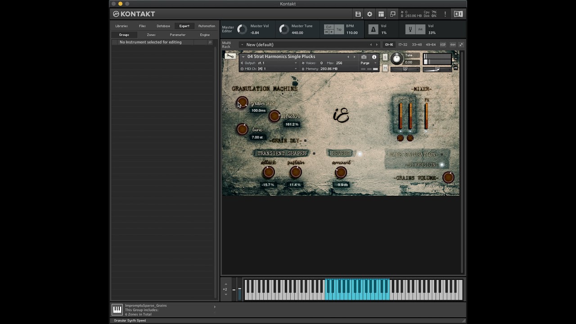The width and height of the screenshot is (576, 324).
Task: Mute the instrument with M button
Action: tap(385, 68)
